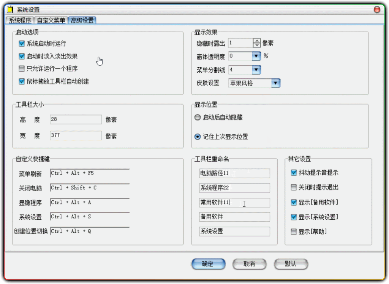The image size is (389, 284).
Task: Toggle 鼠标拖放工具栏自动创建 checkbox
Action: click(22, 81)
